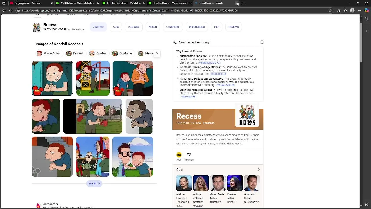Viewport: 371px width, 209px height.
Task: Switch to the MultiKick.com tab
Action: (78, 3)
